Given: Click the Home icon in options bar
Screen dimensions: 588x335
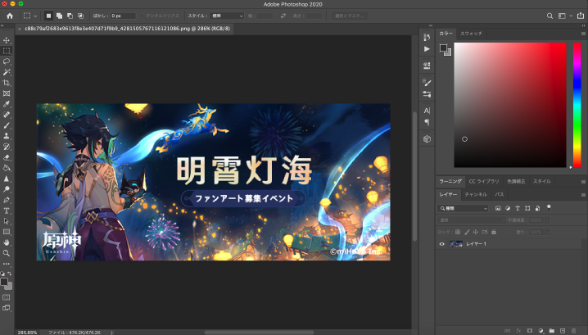Looking at the screenshot, I should [10, 16].
